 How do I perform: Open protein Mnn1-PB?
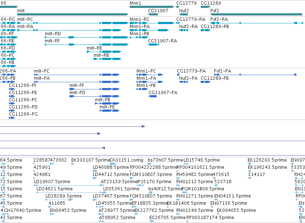[x=146, y=85]
